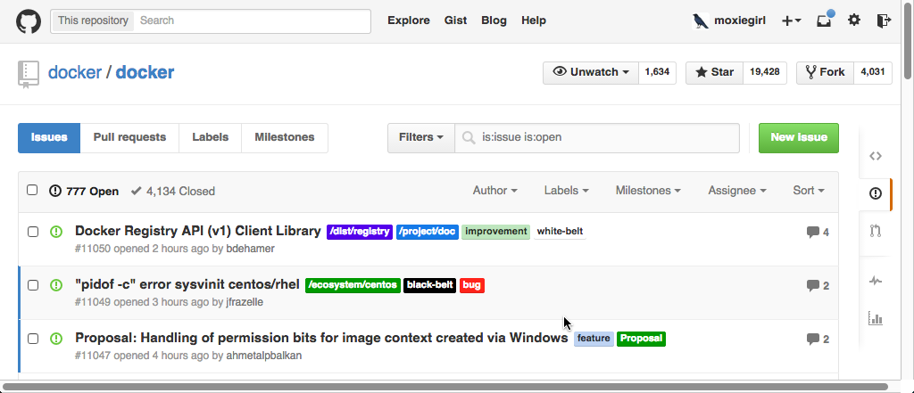Click open-issue icon for issue #11047
Viewport: 914px width, 393px height.
point(56,339)
